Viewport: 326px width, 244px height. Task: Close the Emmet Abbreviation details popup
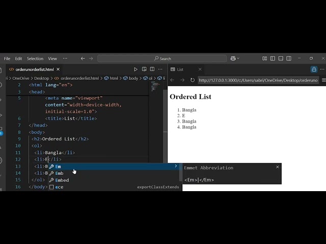[x=277, y=167]
